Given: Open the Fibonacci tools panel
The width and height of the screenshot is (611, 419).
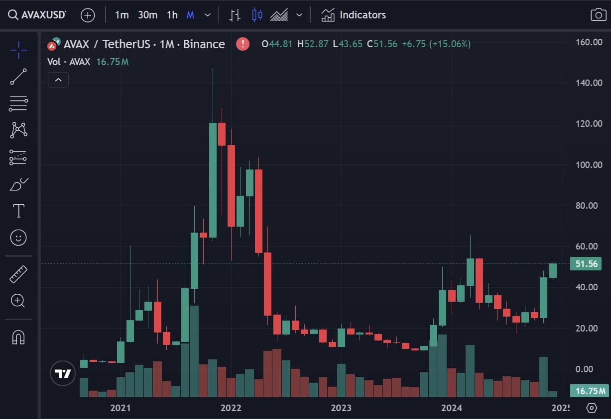Looking at the screenshot, I should (x=18, y=103).
